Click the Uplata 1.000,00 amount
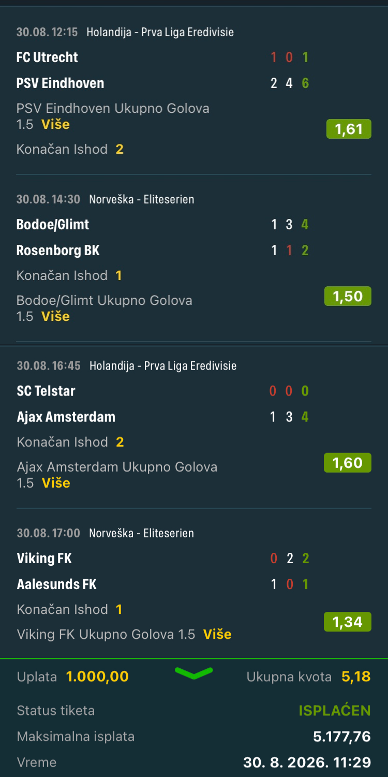388x777 pixels. (x=97, y=677)
